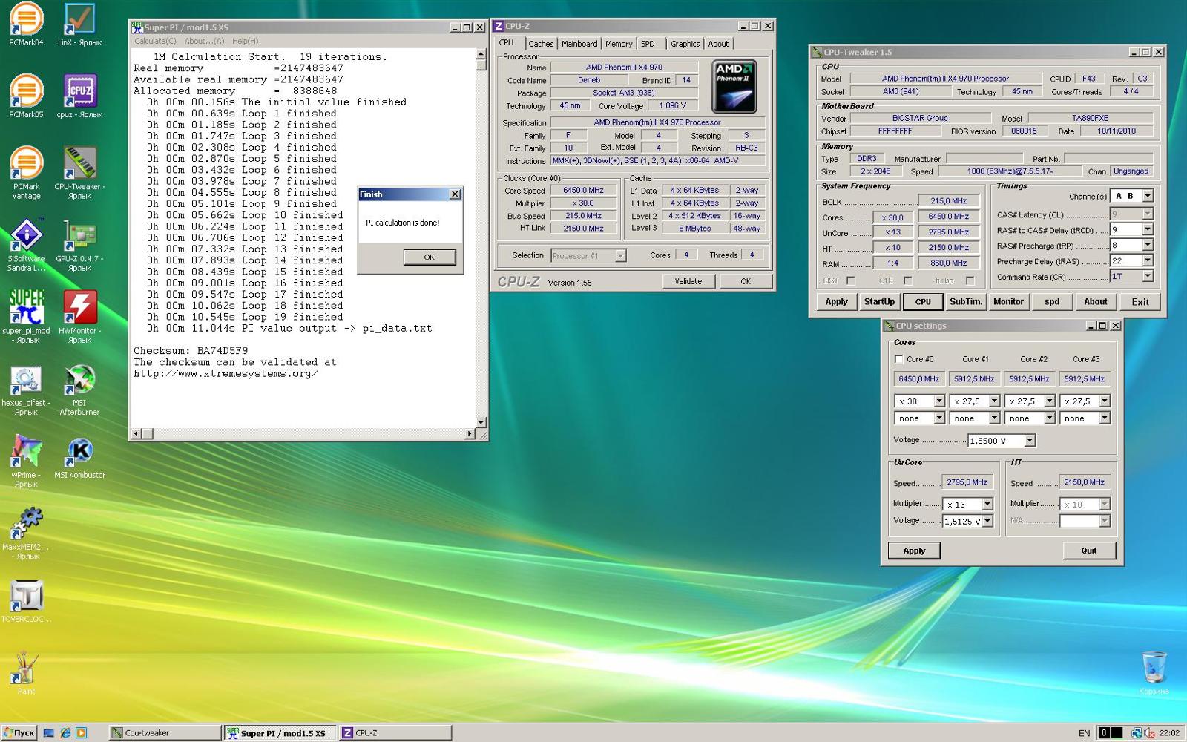Screen dimensions: 1187x742
Task: Open the LinX desktop shortcut
Action: (79, 24)
